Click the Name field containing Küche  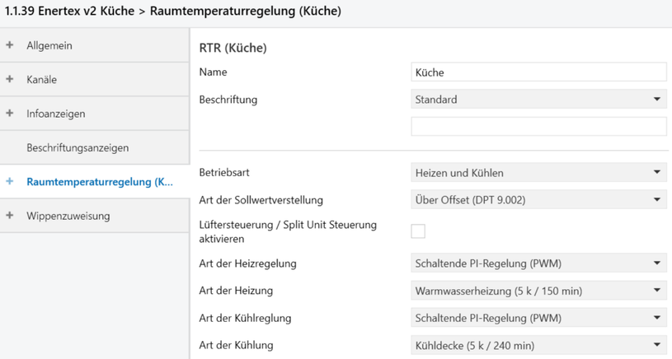538,72
